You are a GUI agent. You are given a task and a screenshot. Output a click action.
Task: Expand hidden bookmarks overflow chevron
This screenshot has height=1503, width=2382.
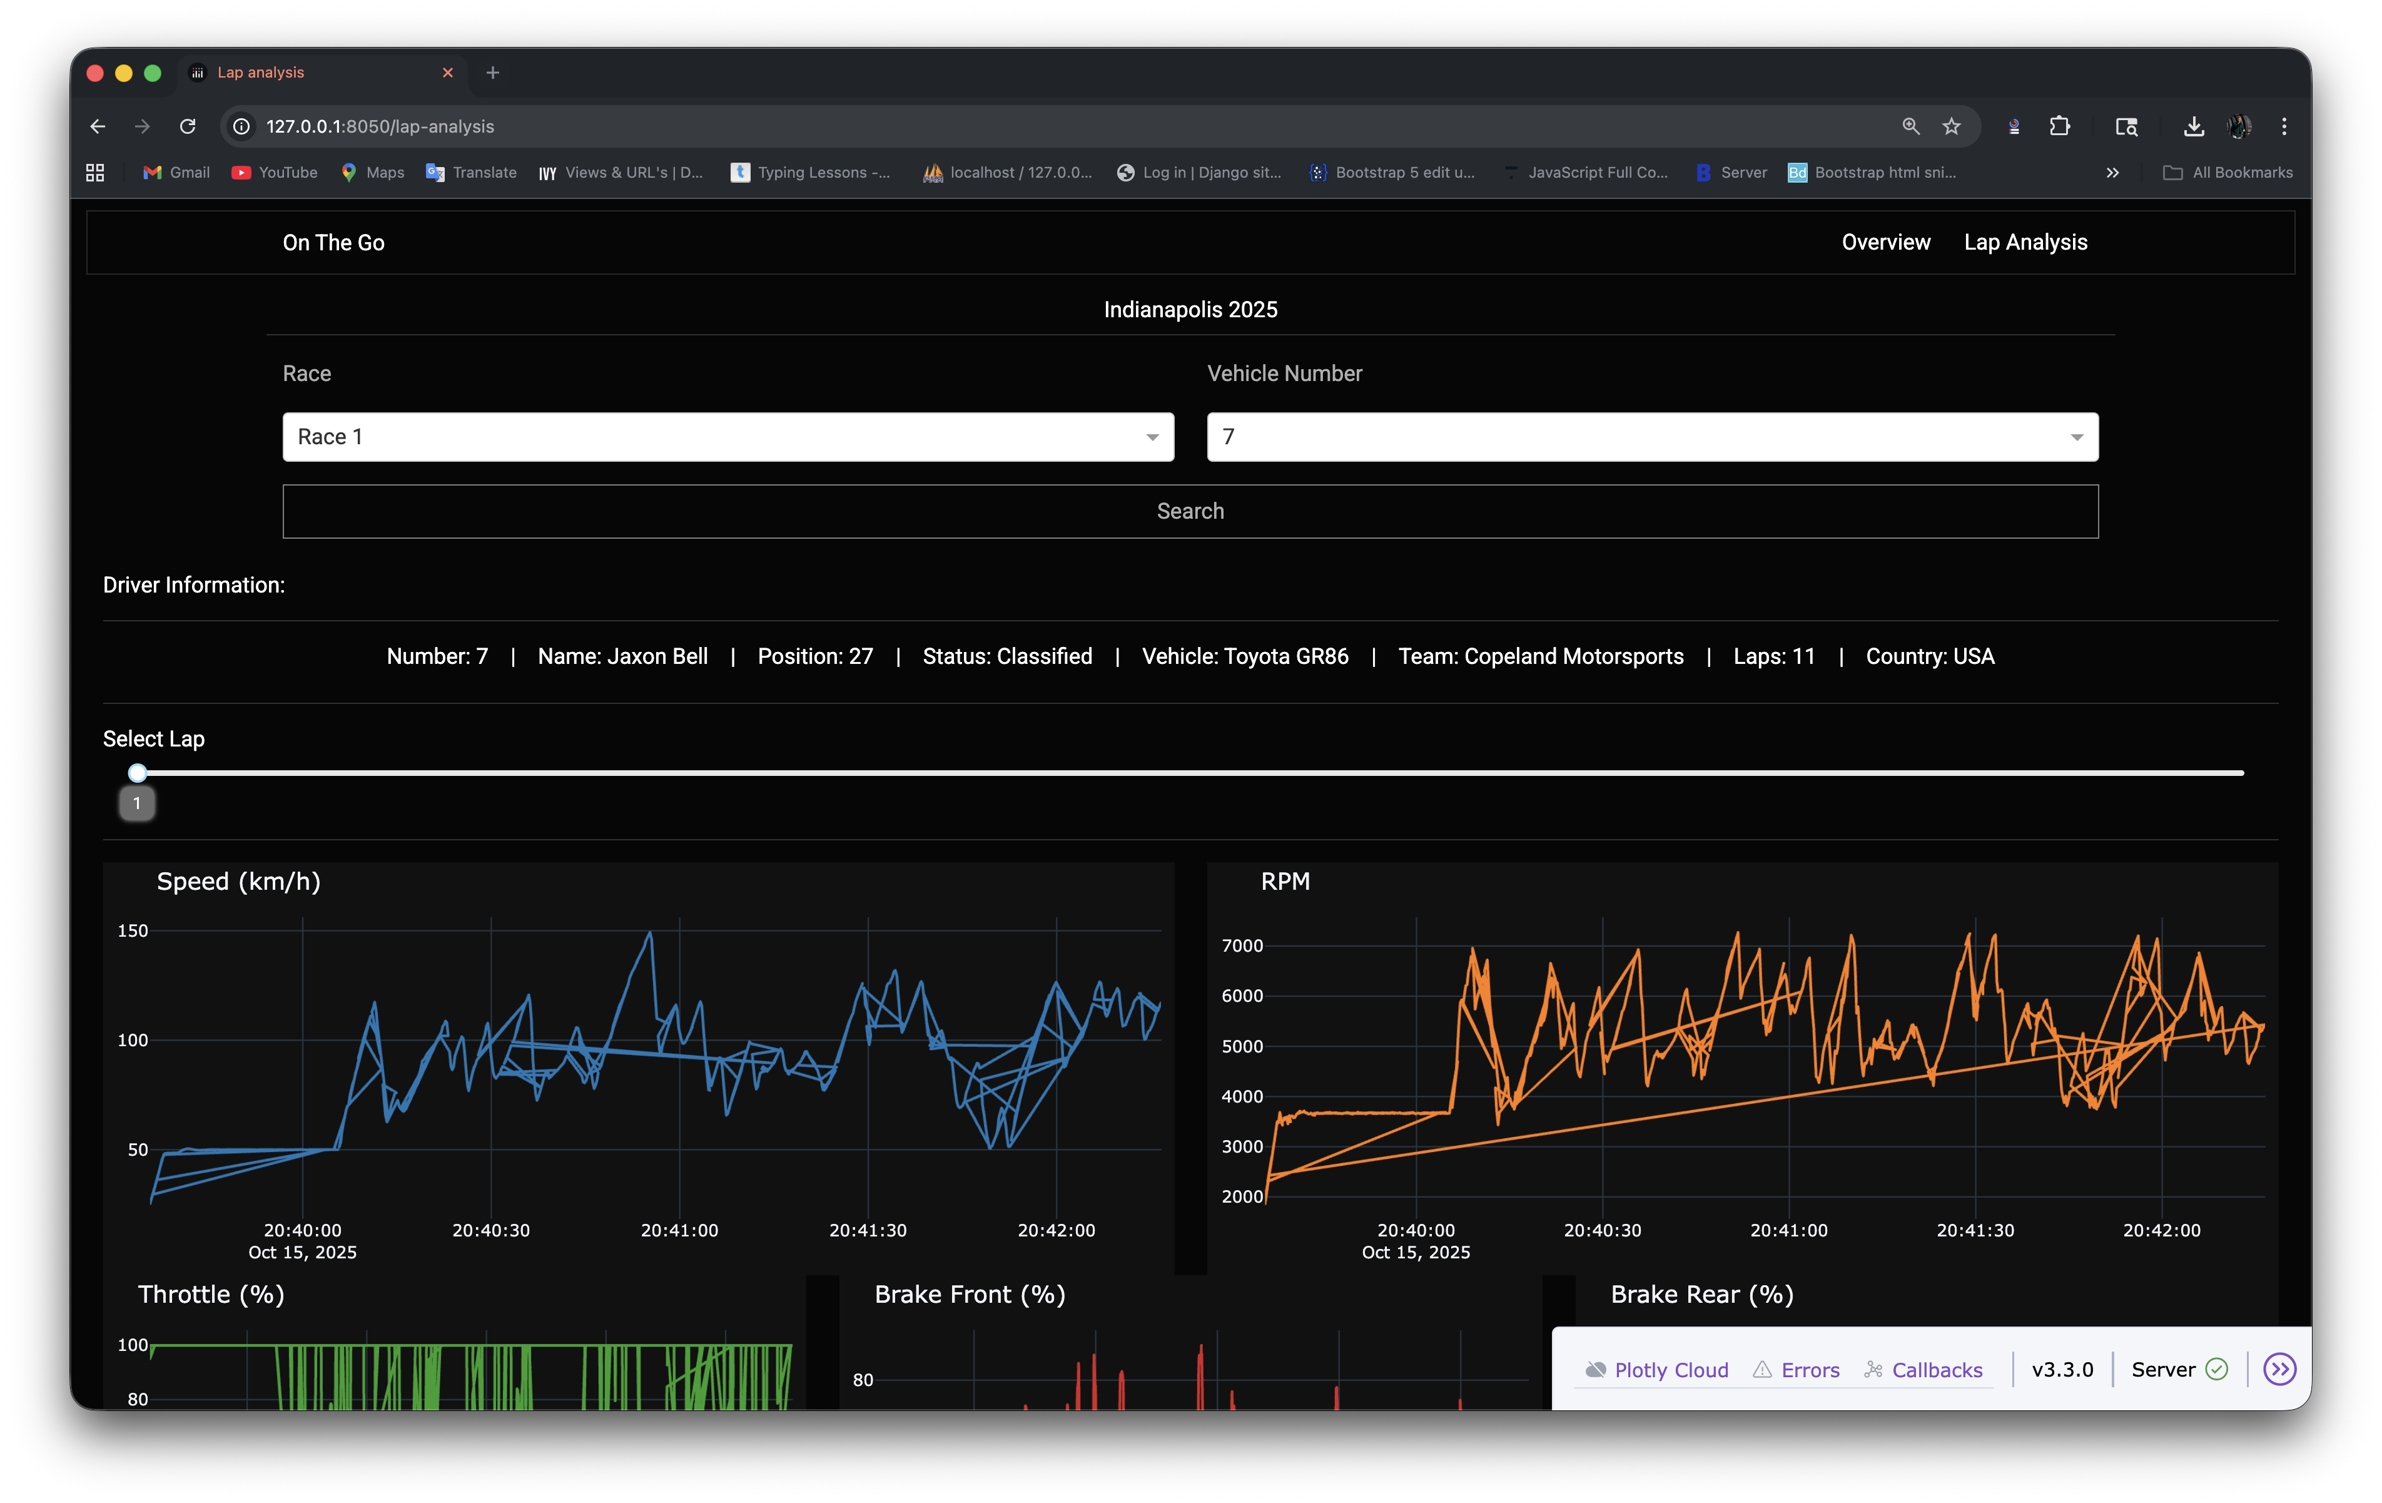pyautogui.click(x=2112, y=172)
